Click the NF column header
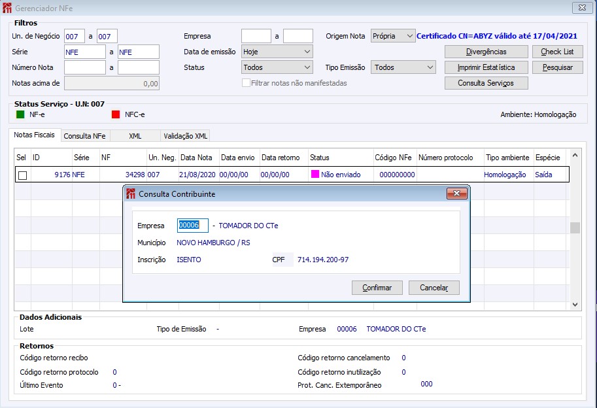The image size is (597, 408). coord(123,158)
